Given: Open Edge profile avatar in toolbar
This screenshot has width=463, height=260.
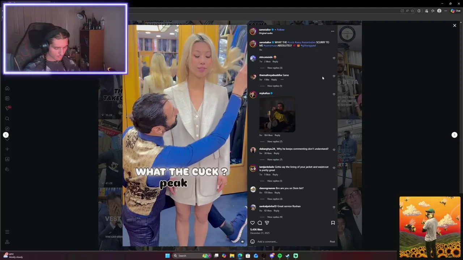Looking at the screenshot, I should pos(439,11).
